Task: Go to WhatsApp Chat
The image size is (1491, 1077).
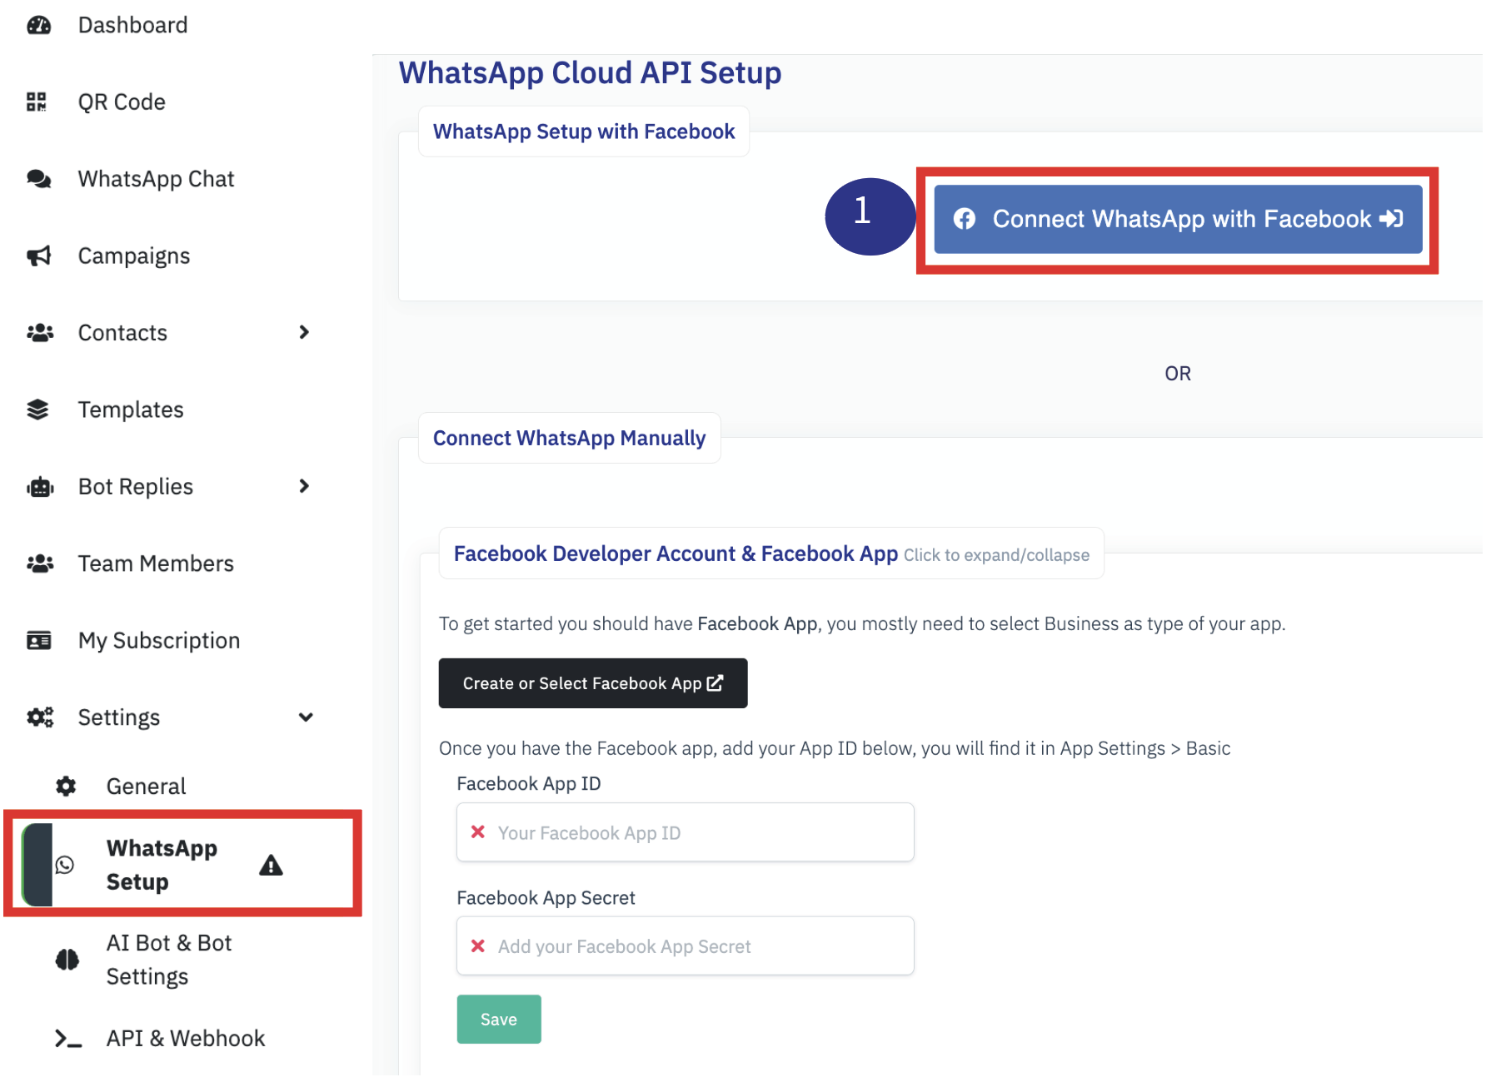Action: point(157,179)
